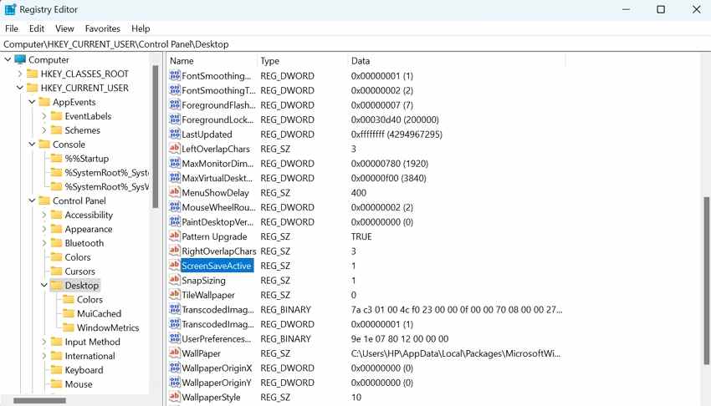Viewport: 711px width, 406px height.
Task: Click the 0xffffffff (4294967295) data cell
Action: (x=396, y=134)
